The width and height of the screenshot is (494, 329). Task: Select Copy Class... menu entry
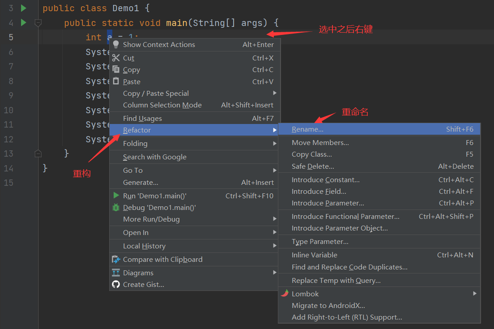(379, 154)
